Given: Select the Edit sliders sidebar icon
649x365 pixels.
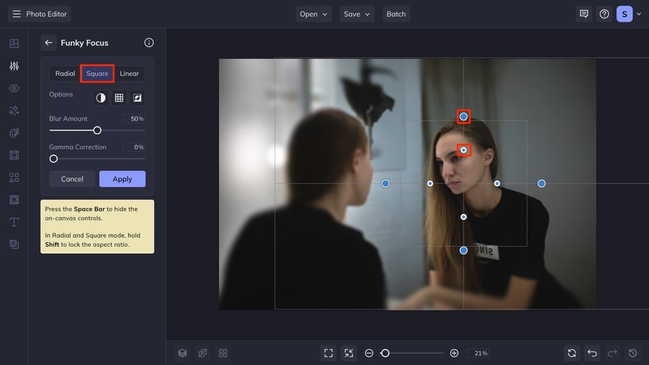Looking at the screenshot, I should (x=14, y=66).
